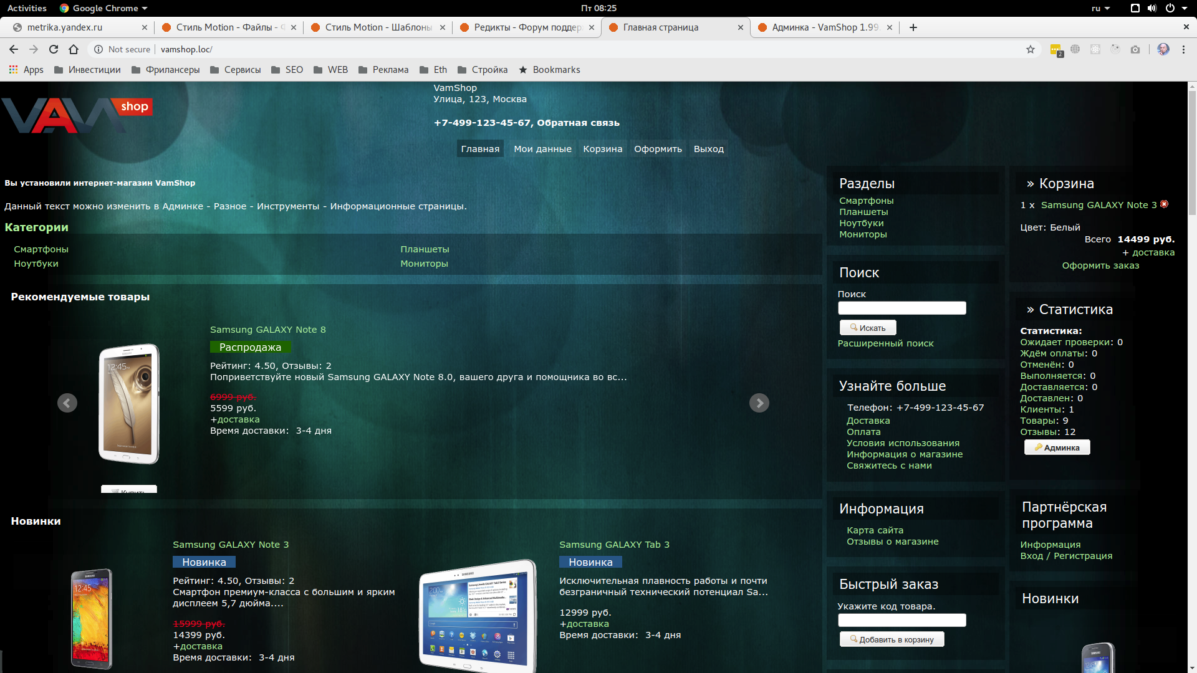
Task: Click Оформить заказ link in cart
Action: point(1100,265)
